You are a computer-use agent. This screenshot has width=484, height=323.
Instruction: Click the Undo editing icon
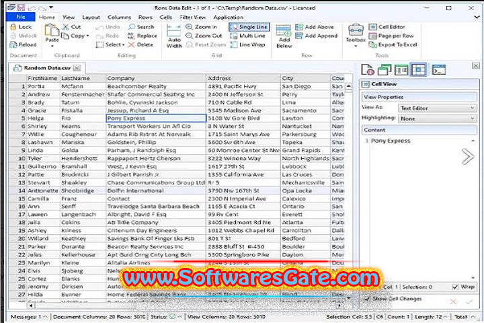click(99, 27)
